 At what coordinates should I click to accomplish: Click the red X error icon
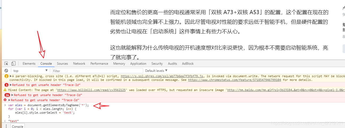point(5,100)
